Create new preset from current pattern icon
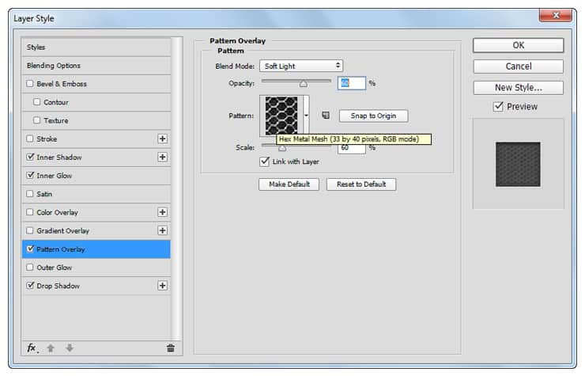This screenshot has width=585, height=376. tap(326, 116)
